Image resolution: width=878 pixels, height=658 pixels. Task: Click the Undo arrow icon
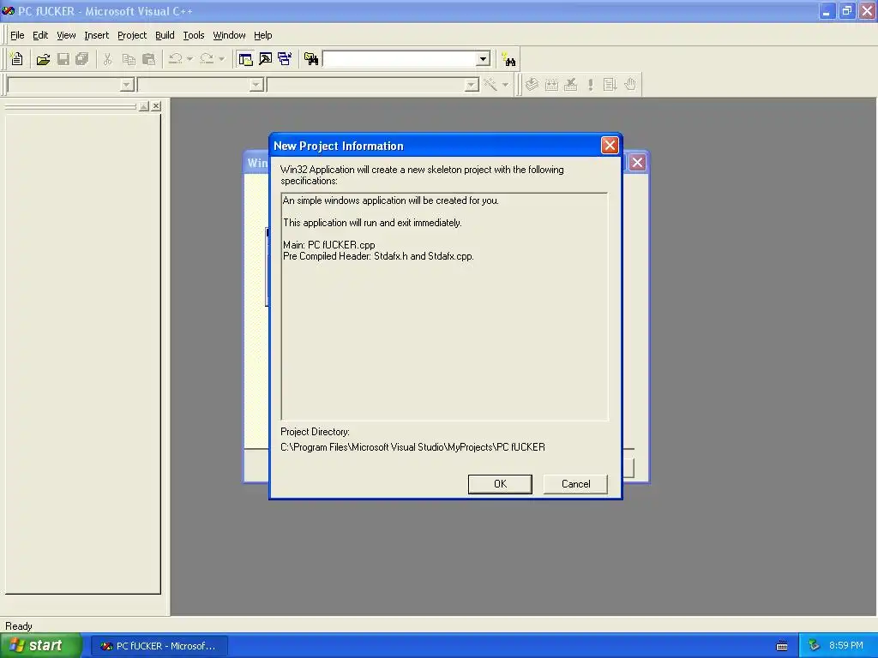point(175,59)
